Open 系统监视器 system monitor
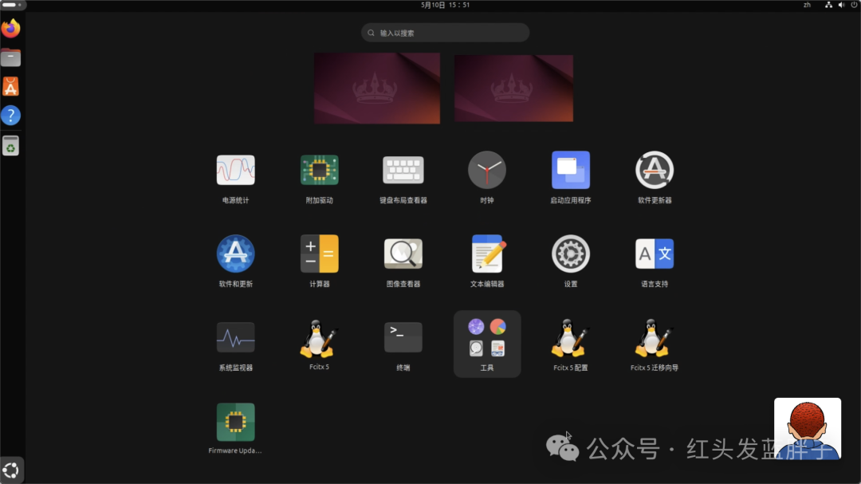Screen dimensions: 861x484 pyautogui.click(x=235, y=336)
